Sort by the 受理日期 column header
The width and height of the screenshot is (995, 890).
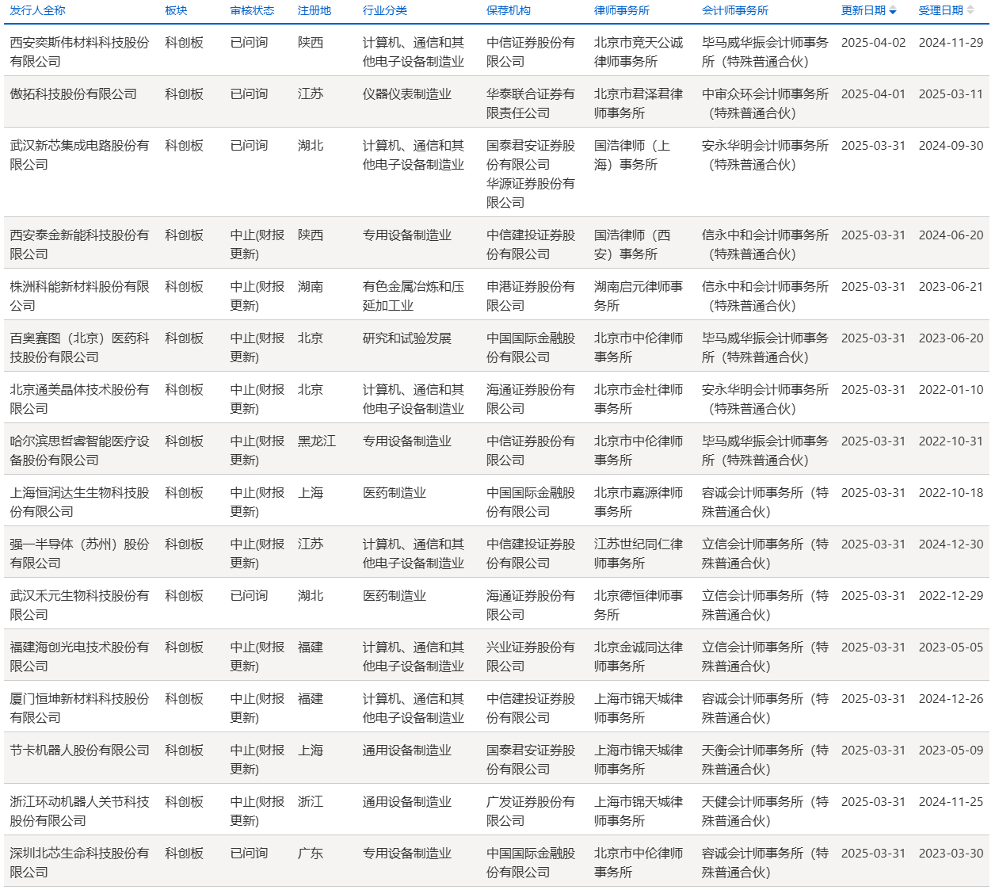click(x=940, y=11)
